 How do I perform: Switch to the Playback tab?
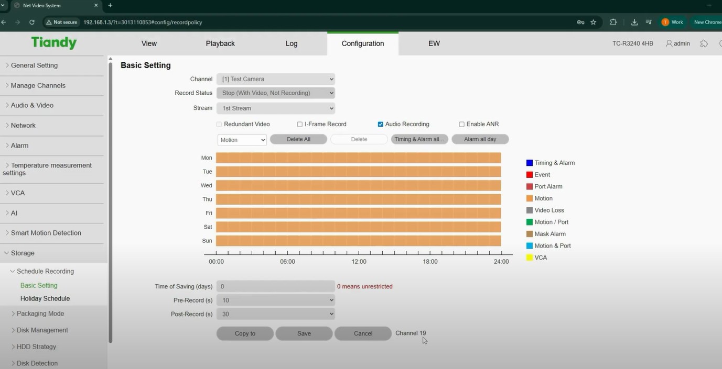pos(220,43)
